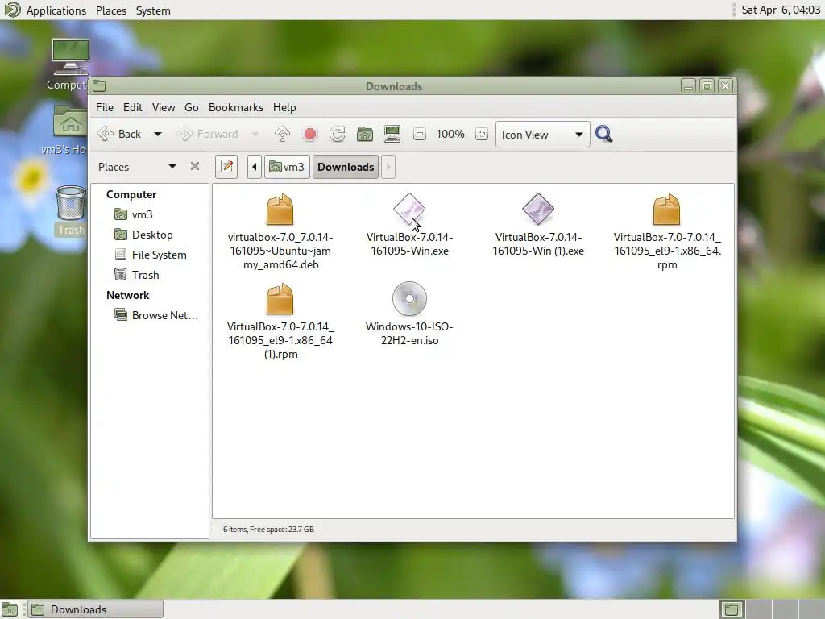Open vm3's Home desktop icon

(x=70, y=121)
